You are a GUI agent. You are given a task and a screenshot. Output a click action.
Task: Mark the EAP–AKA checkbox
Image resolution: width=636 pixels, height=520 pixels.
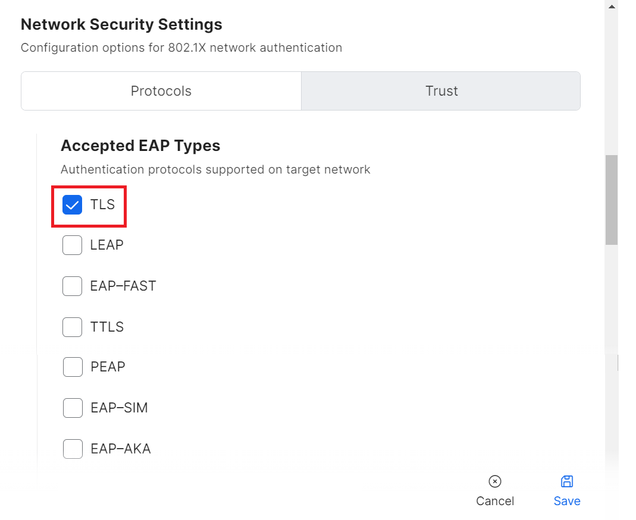click(73, 449)
